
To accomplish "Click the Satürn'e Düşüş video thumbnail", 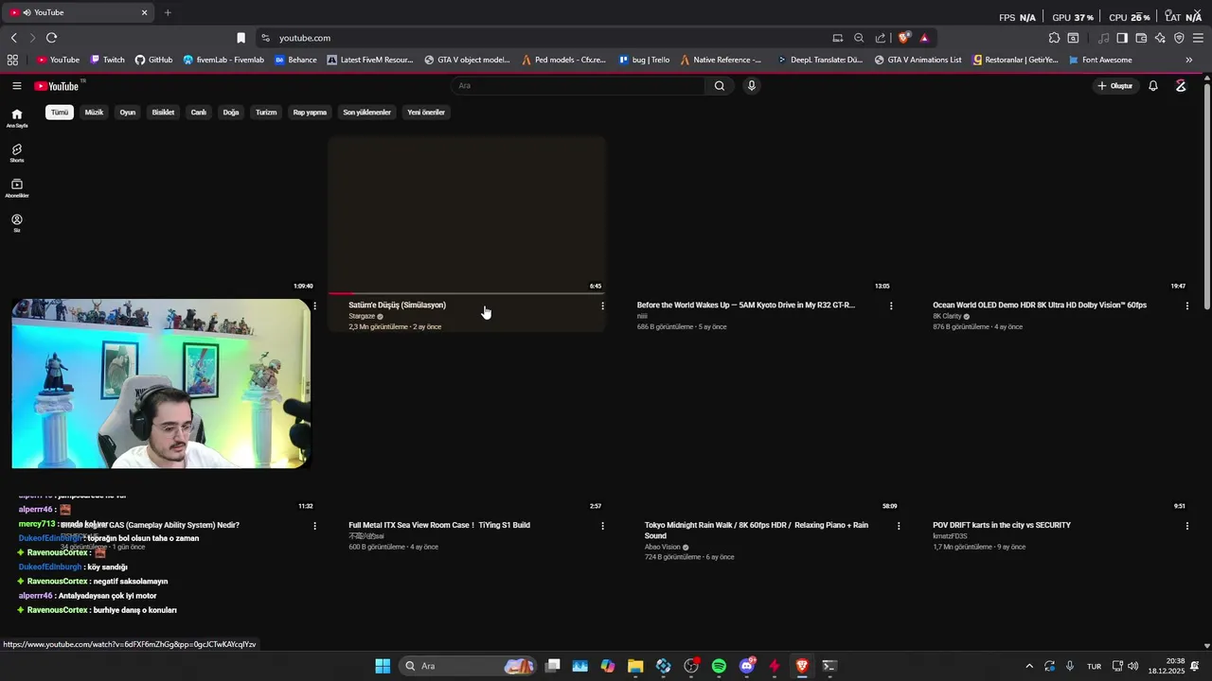I will point(466,216).
